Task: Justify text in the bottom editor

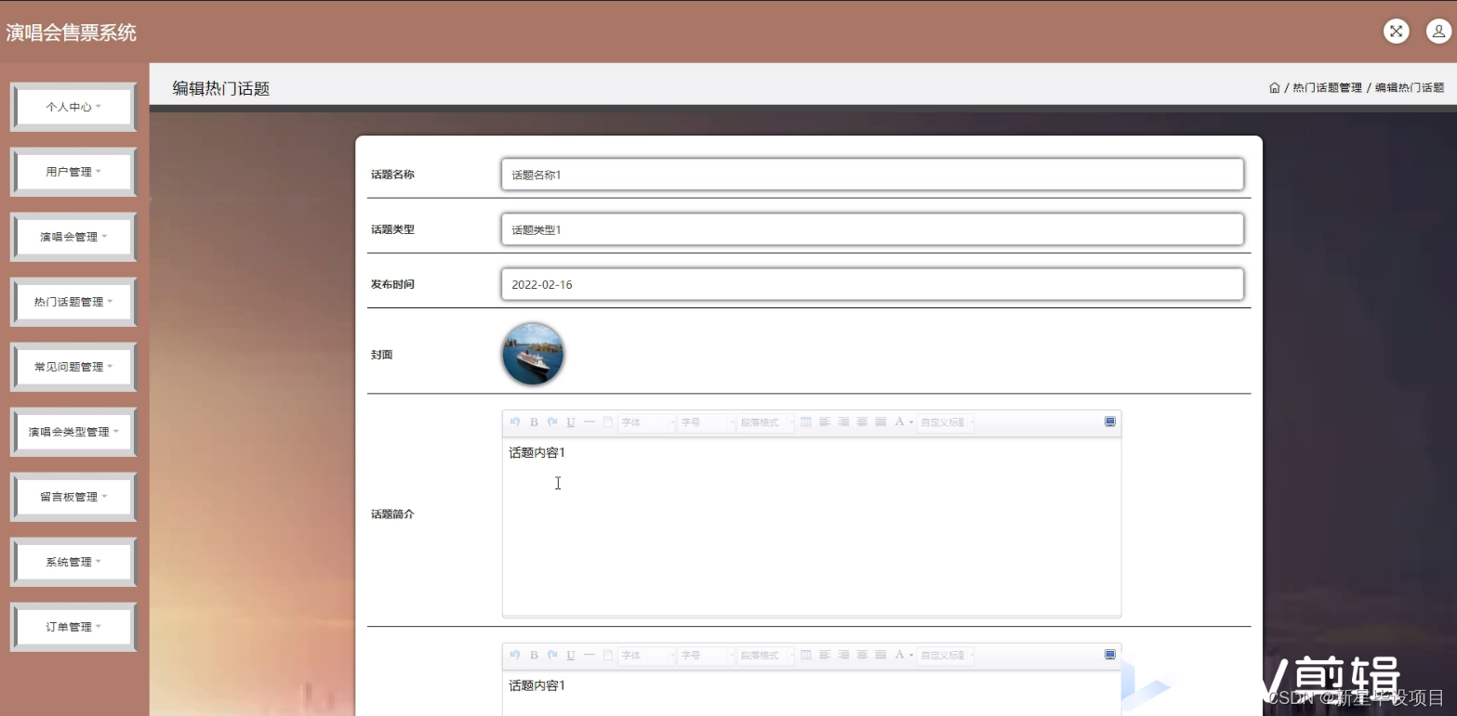Action: click(x=881, y=655)
